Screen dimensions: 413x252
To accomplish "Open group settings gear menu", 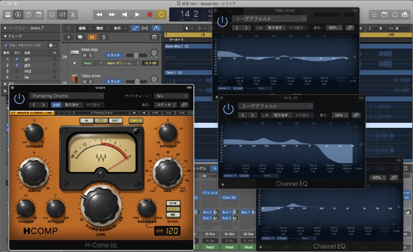I will pos(52,45).
